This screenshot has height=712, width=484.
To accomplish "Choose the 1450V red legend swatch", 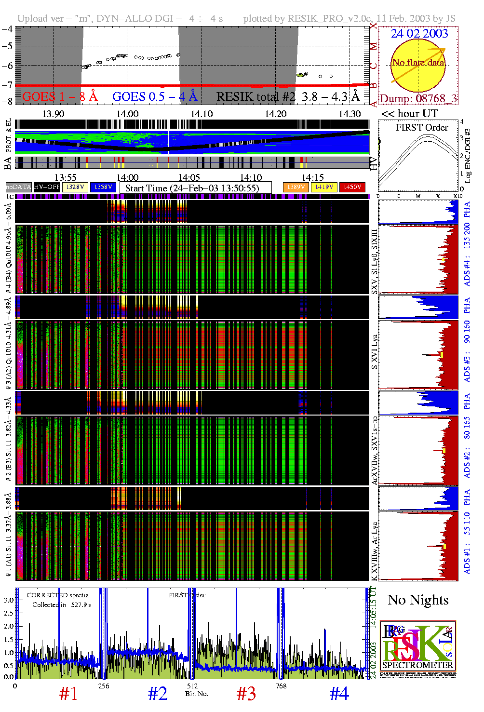I will [352, 187].
